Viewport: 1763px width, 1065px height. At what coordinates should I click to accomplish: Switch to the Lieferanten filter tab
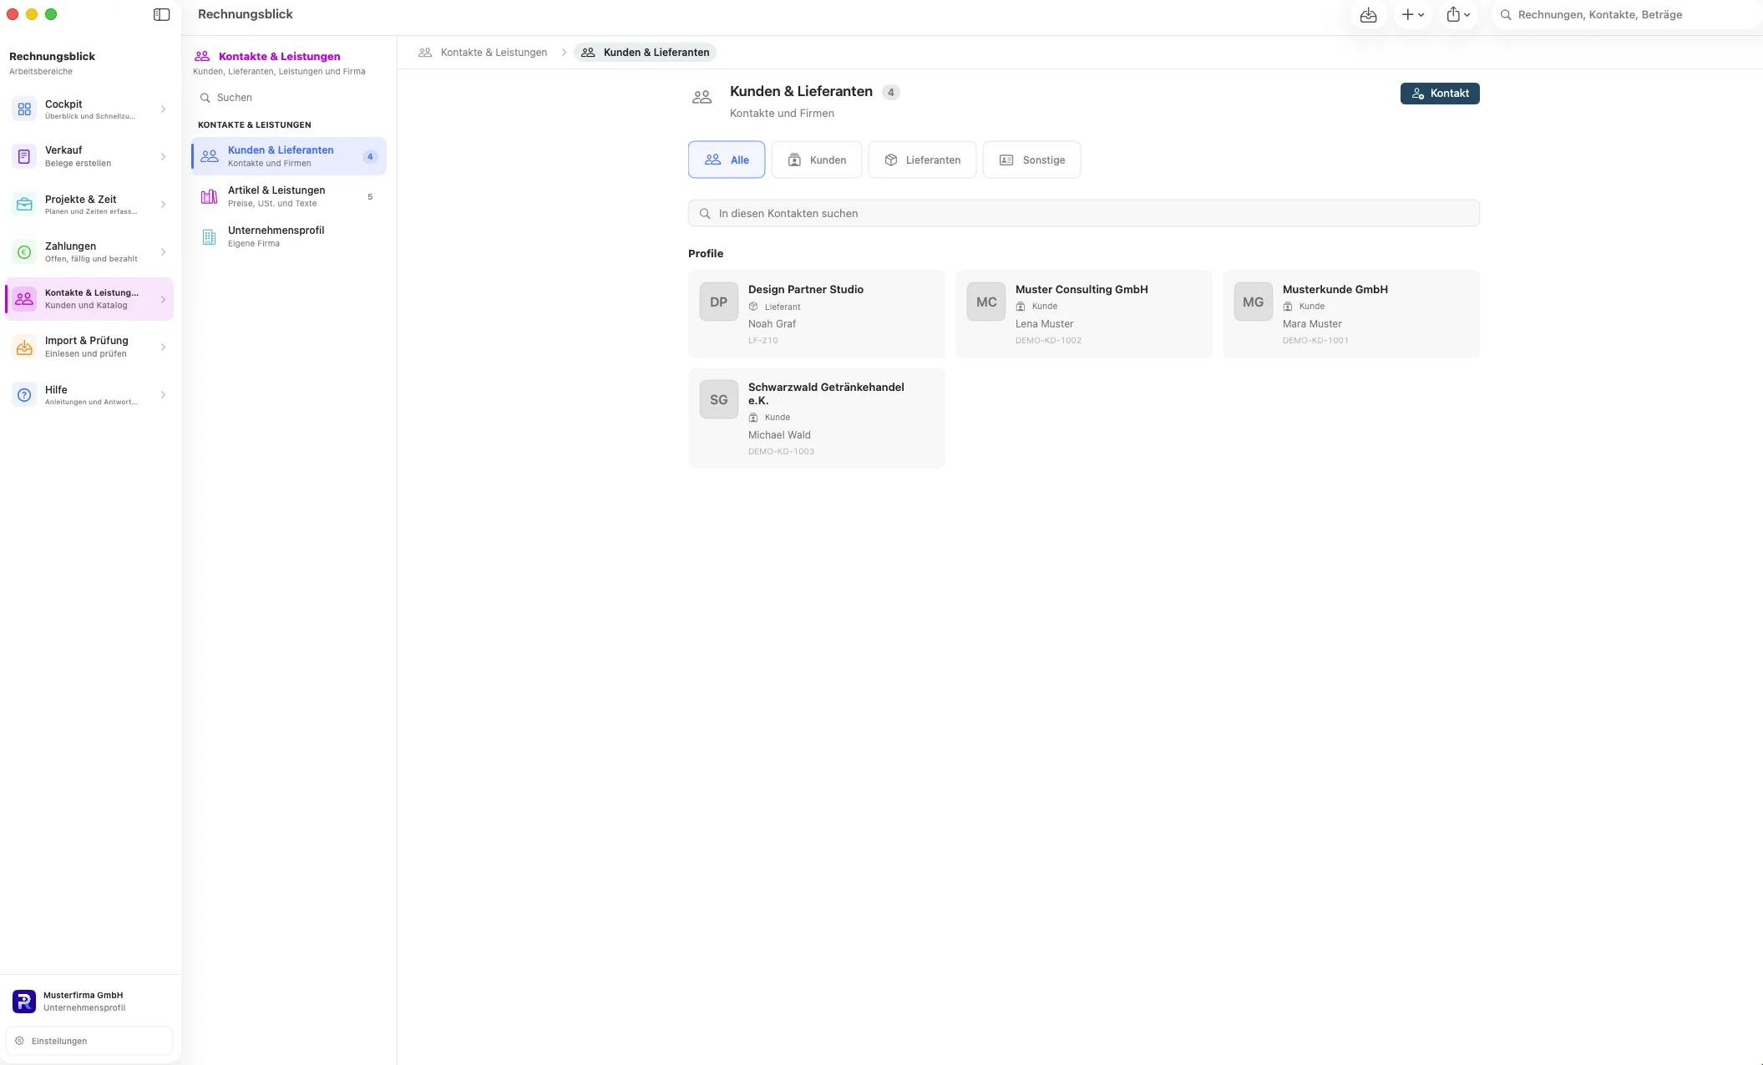click(922, 160)
